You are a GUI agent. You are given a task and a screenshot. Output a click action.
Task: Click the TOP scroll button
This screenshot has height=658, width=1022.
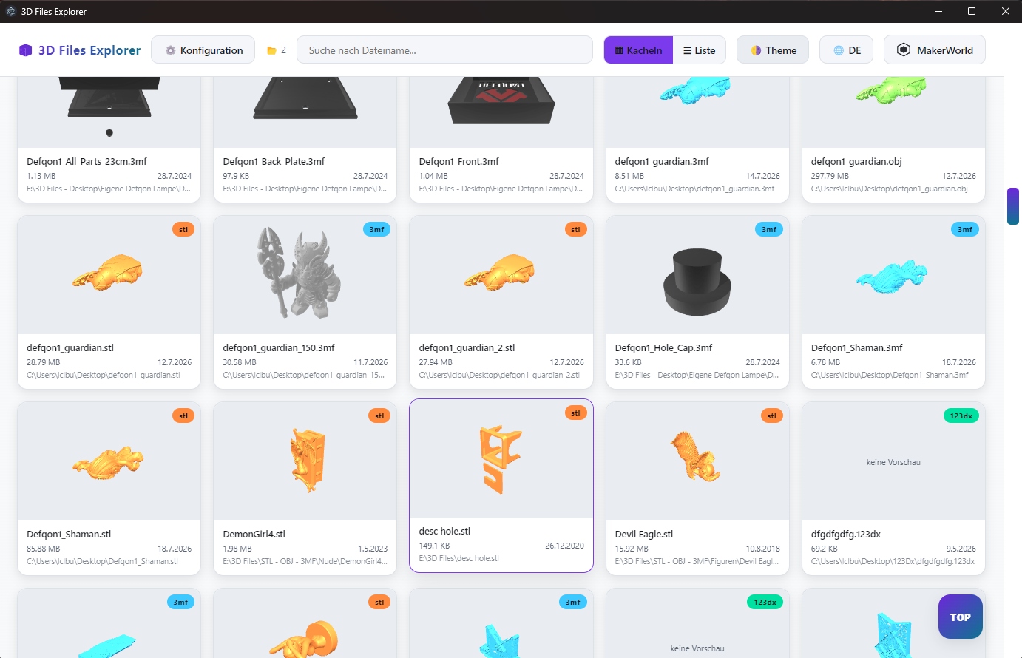pyautogui.click(x=960, y=617)
